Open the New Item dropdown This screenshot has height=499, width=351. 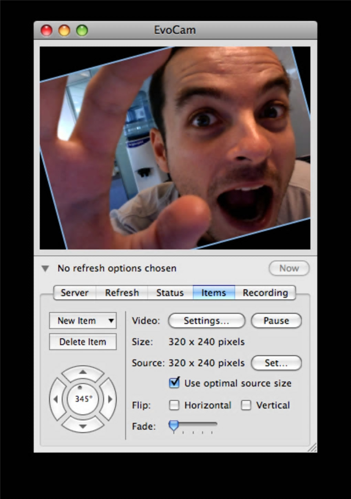[83, 321]
